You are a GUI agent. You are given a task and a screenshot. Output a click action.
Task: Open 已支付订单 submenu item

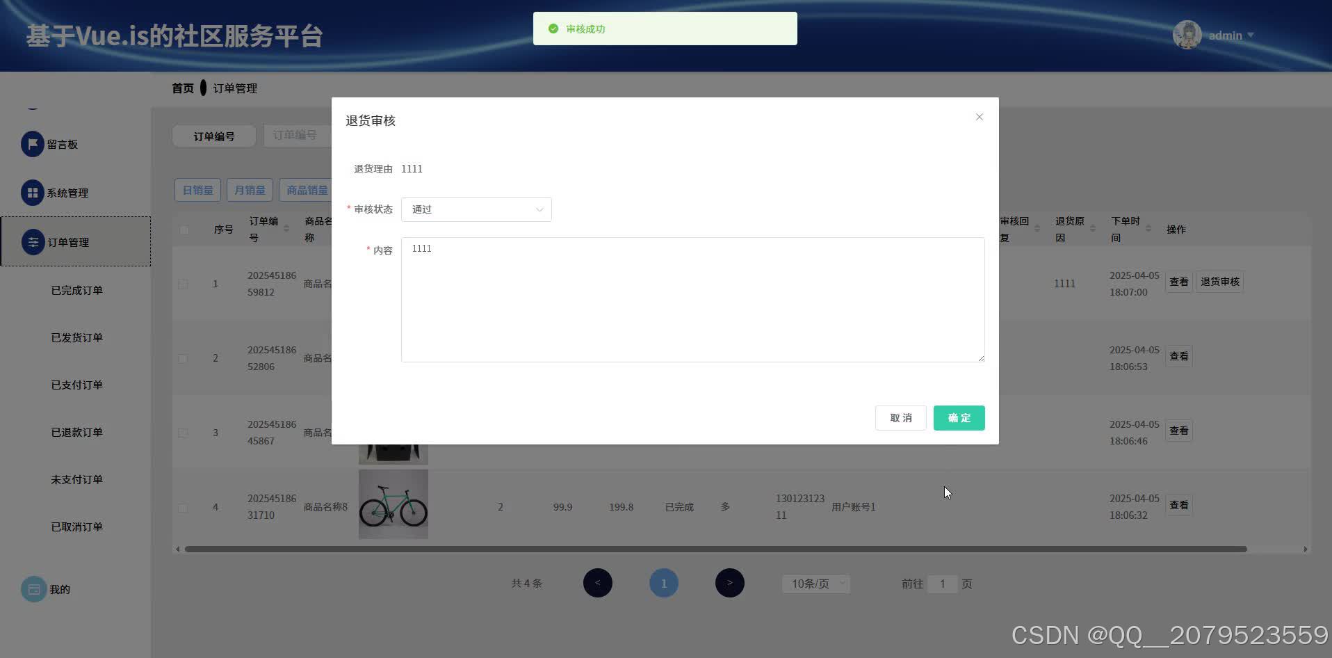[76, 385]
